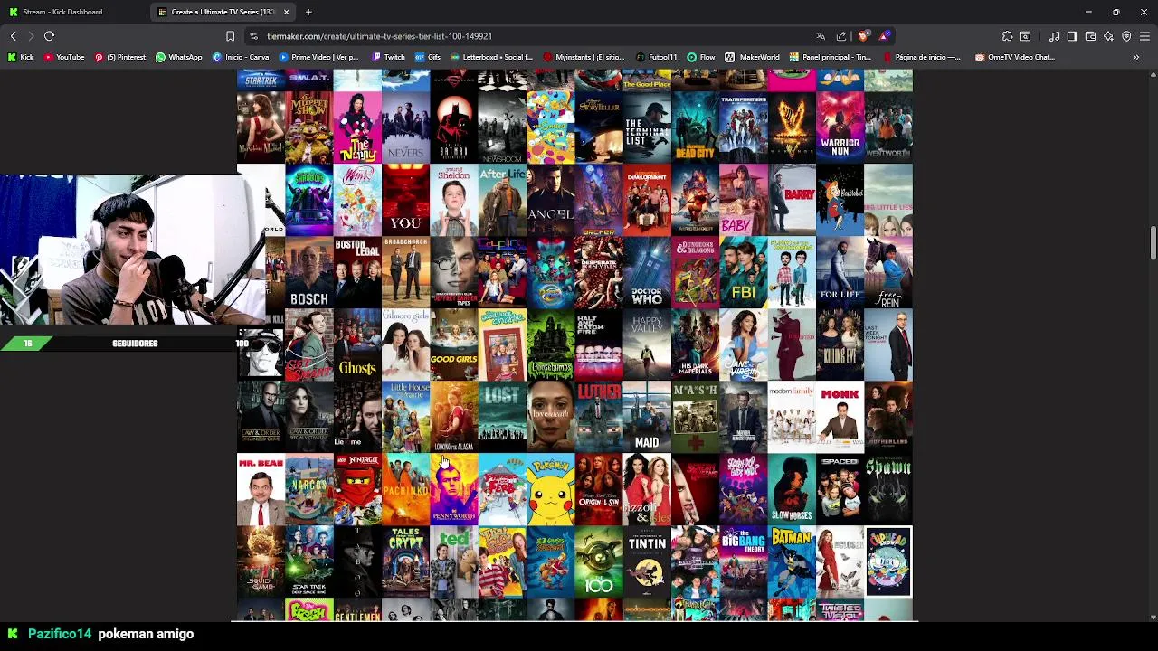1158x651 pixels.
Task: Open the VPN shield icon
Action: pyautogui.click(x=1126, y=36)
